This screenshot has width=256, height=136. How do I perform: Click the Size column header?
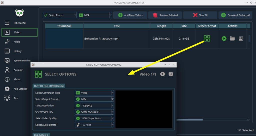point(184,26)
